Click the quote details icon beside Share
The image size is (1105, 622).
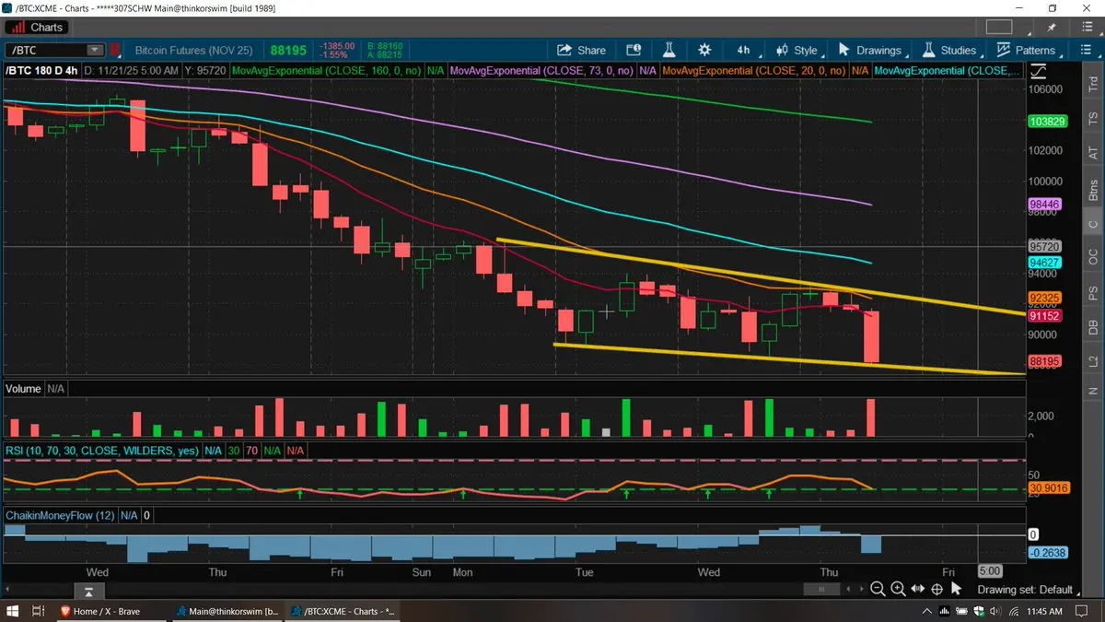click(633, 51)
